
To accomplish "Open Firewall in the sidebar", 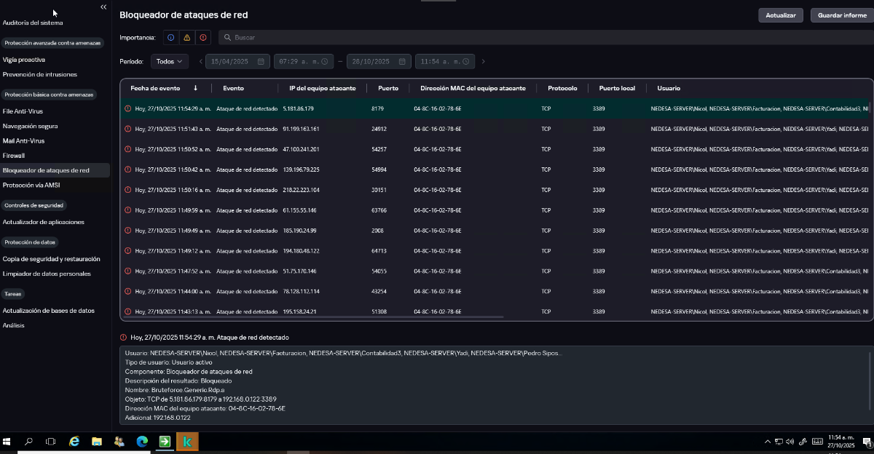I will (x=14, y=156).
